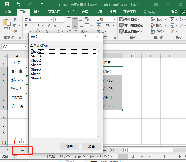Switch to Page Break Preview icon
Screen dimensions: 186x162
click(142, 156)
